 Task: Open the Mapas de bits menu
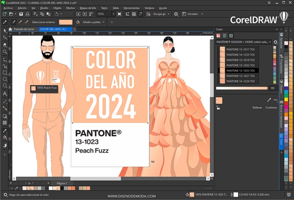tap(88, 8)
